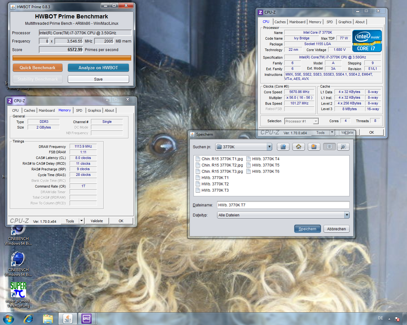Click the Core Voltage value 1.680 V
The image size is (407, 325).
click(340, 50)
